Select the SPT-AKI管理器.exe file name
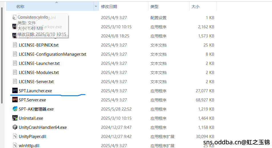Screen dimensions: 272x148 36,109
